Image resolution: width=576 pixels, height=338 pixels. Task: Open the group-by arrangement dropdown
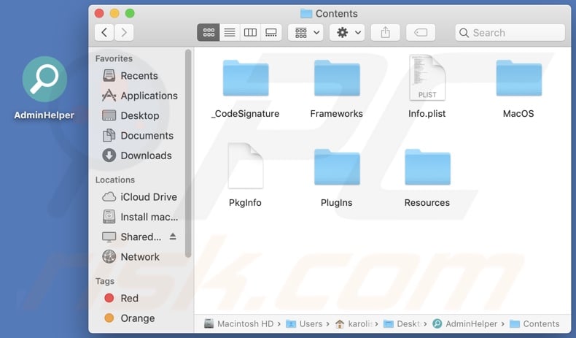305,33
